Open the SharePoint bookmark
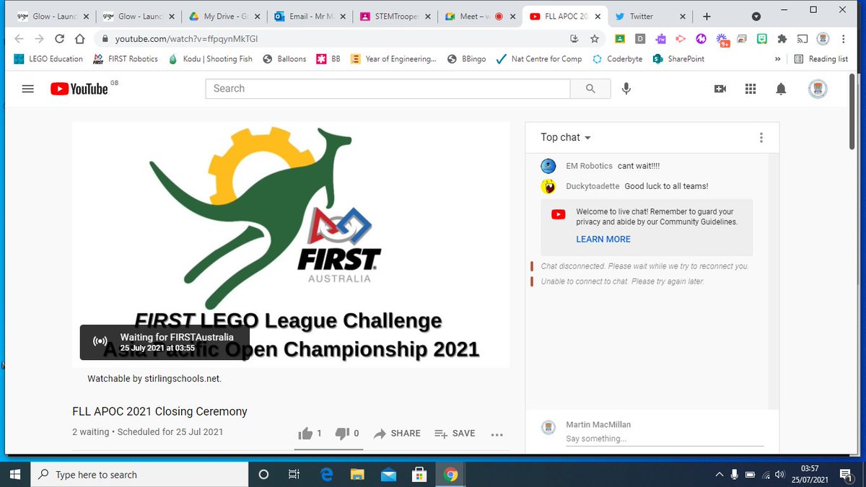This screenshot has width=866, height=487. 679,59
